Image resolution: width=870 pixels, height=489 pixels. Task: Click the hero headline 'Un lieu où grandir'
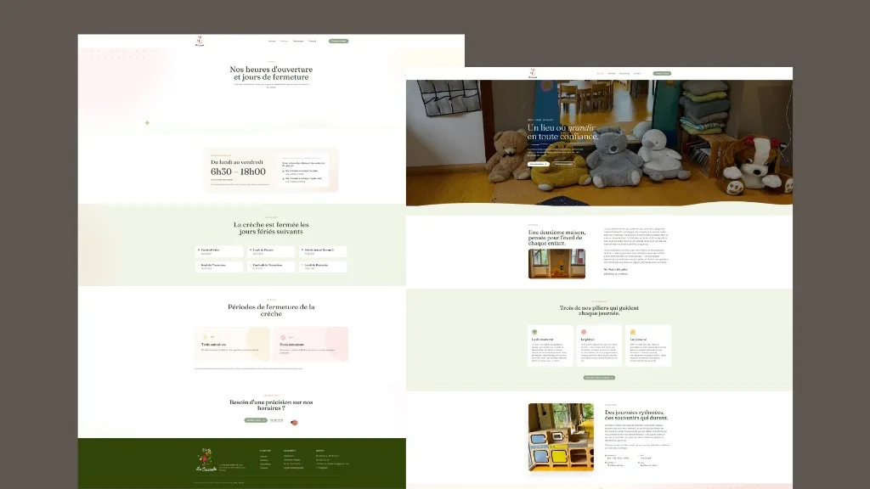click(x=561, y=127)
